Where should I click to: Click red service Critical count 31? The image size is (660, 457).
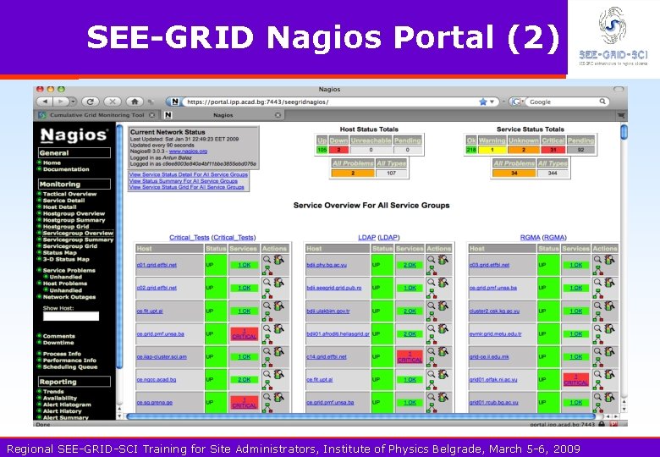[x=553, y=150]
